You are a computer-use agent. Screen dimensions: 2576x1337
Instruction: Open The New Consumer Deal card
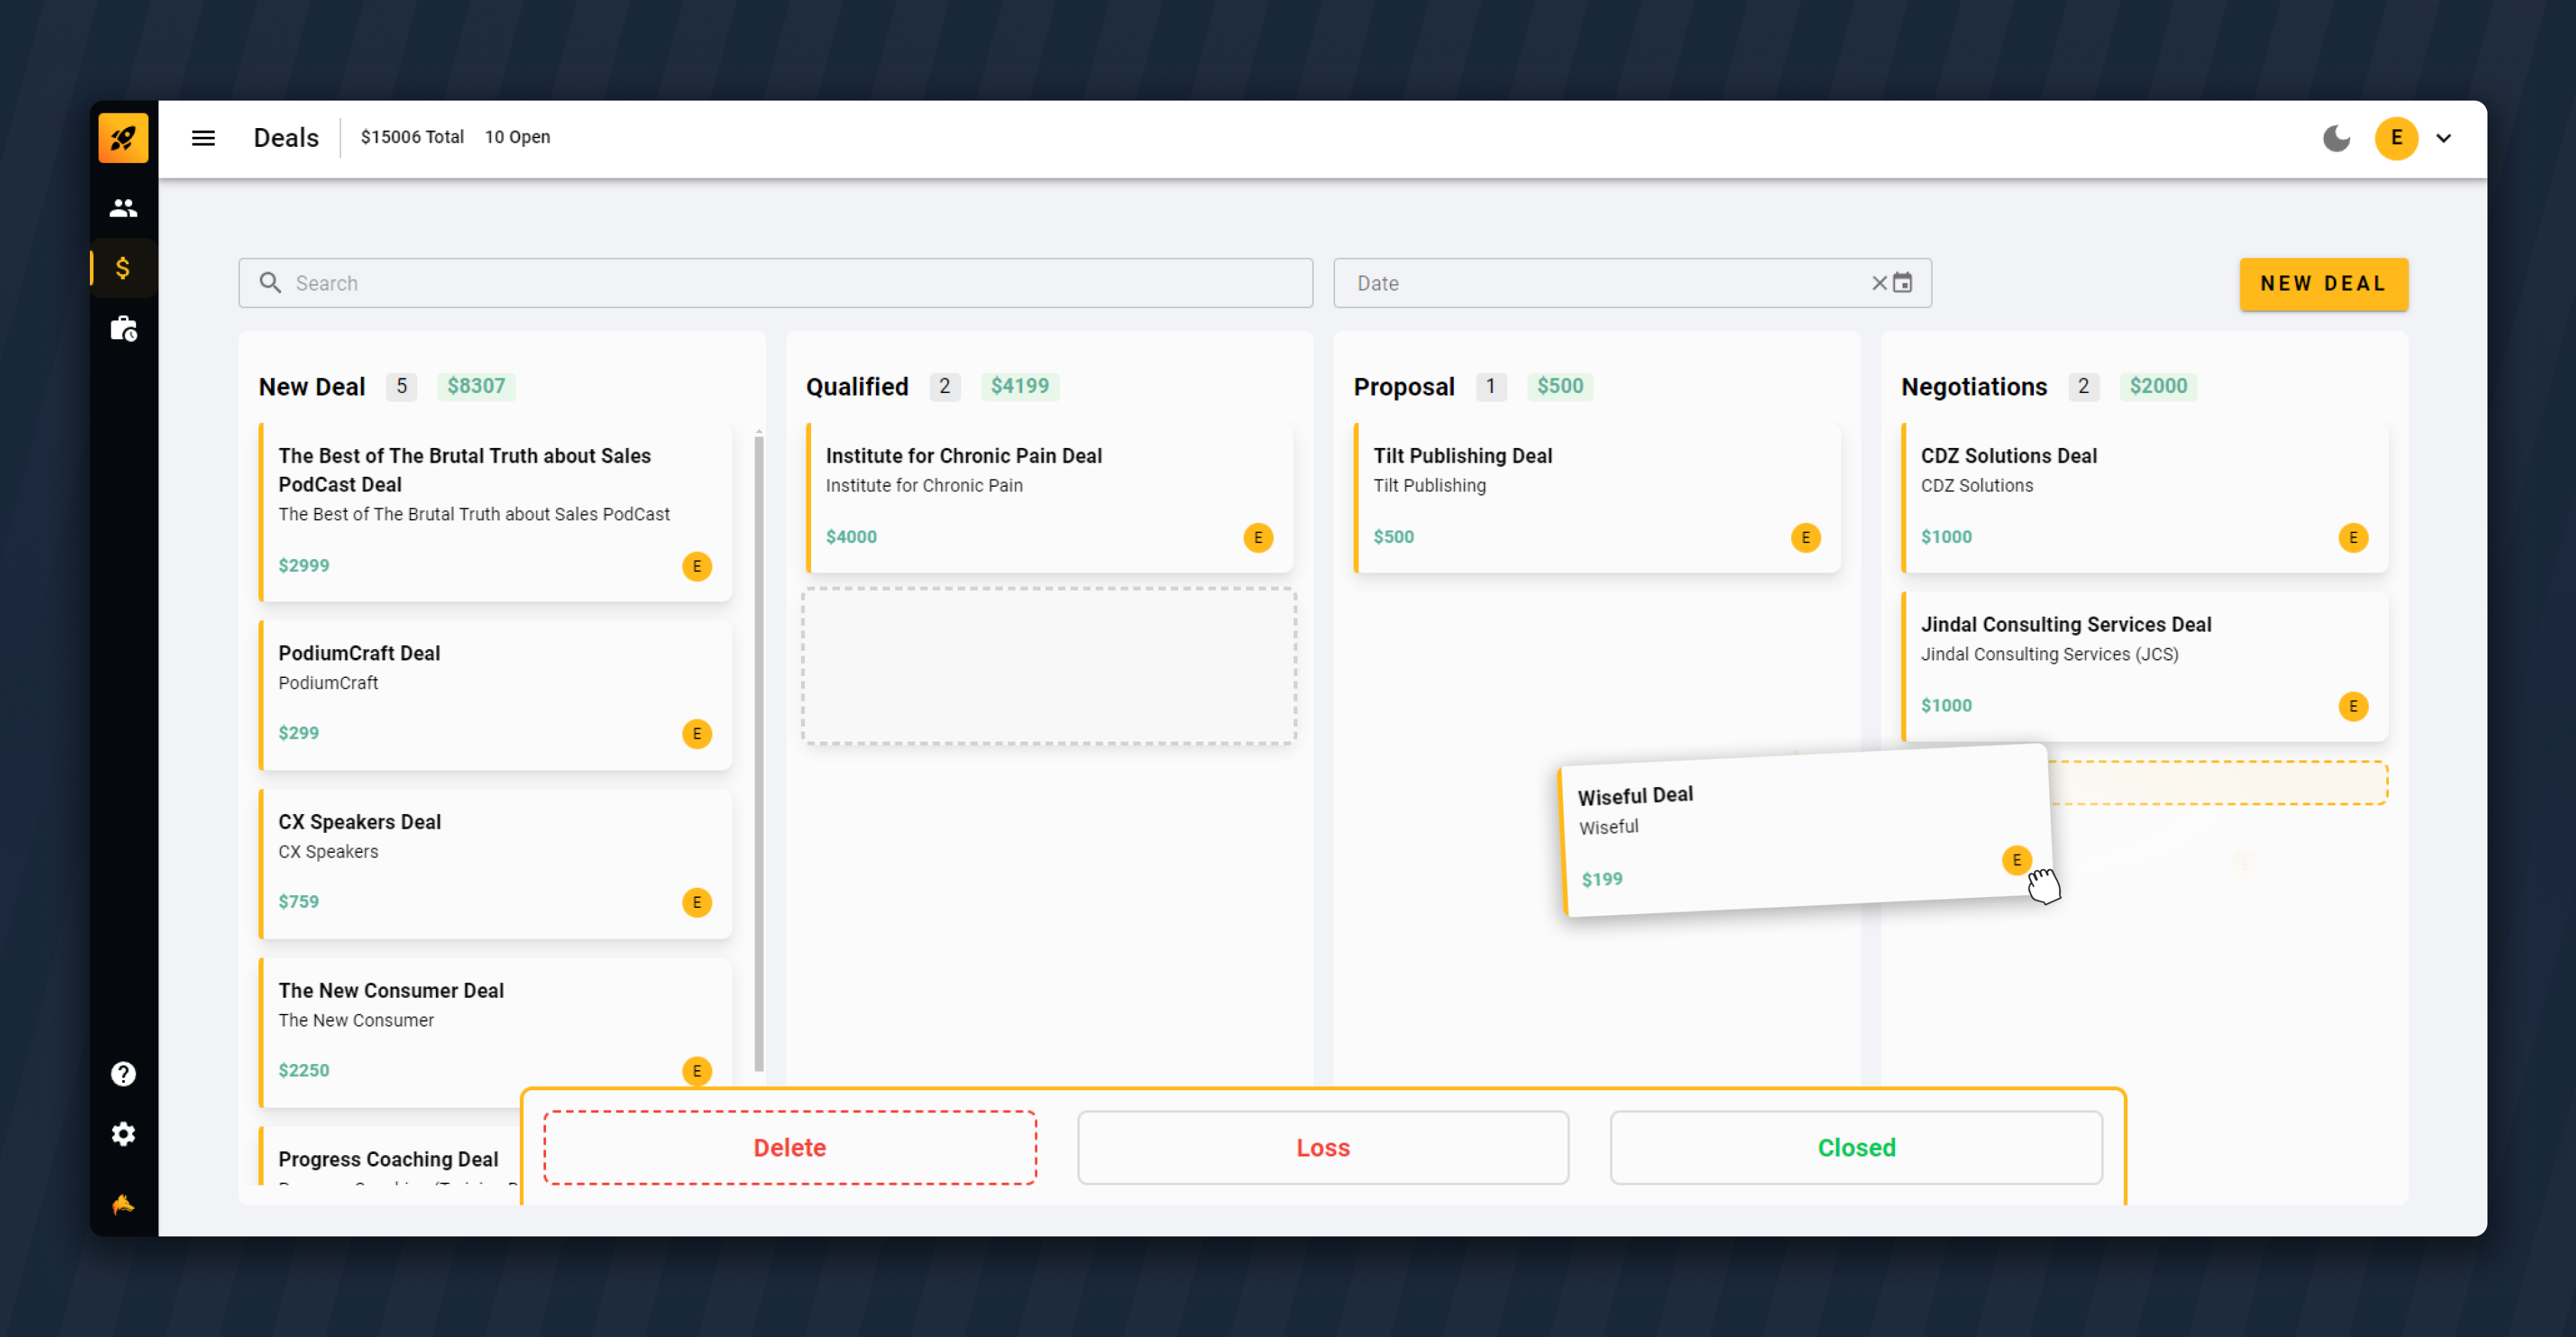coord(495,1032)
